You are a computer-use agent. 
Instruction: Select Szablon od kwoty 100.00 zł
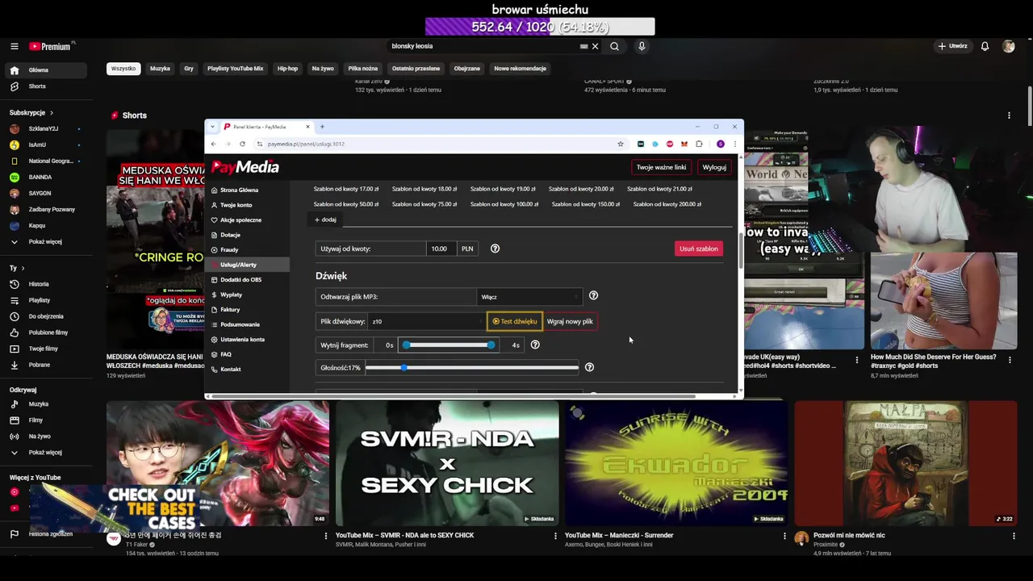pyautogui.click(x=504, y=204)
